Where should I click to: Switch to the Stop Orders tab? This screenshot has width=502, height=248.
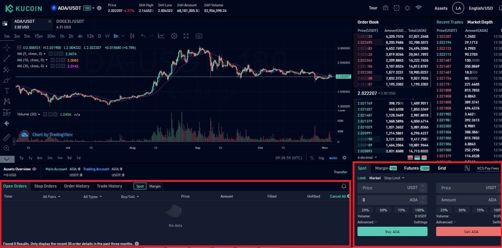pyautogui.click(x=45, y=186)
